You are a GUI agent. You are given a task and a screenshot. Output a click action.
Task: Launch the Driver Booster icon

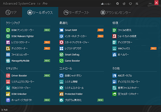click(x=8, y=76)
